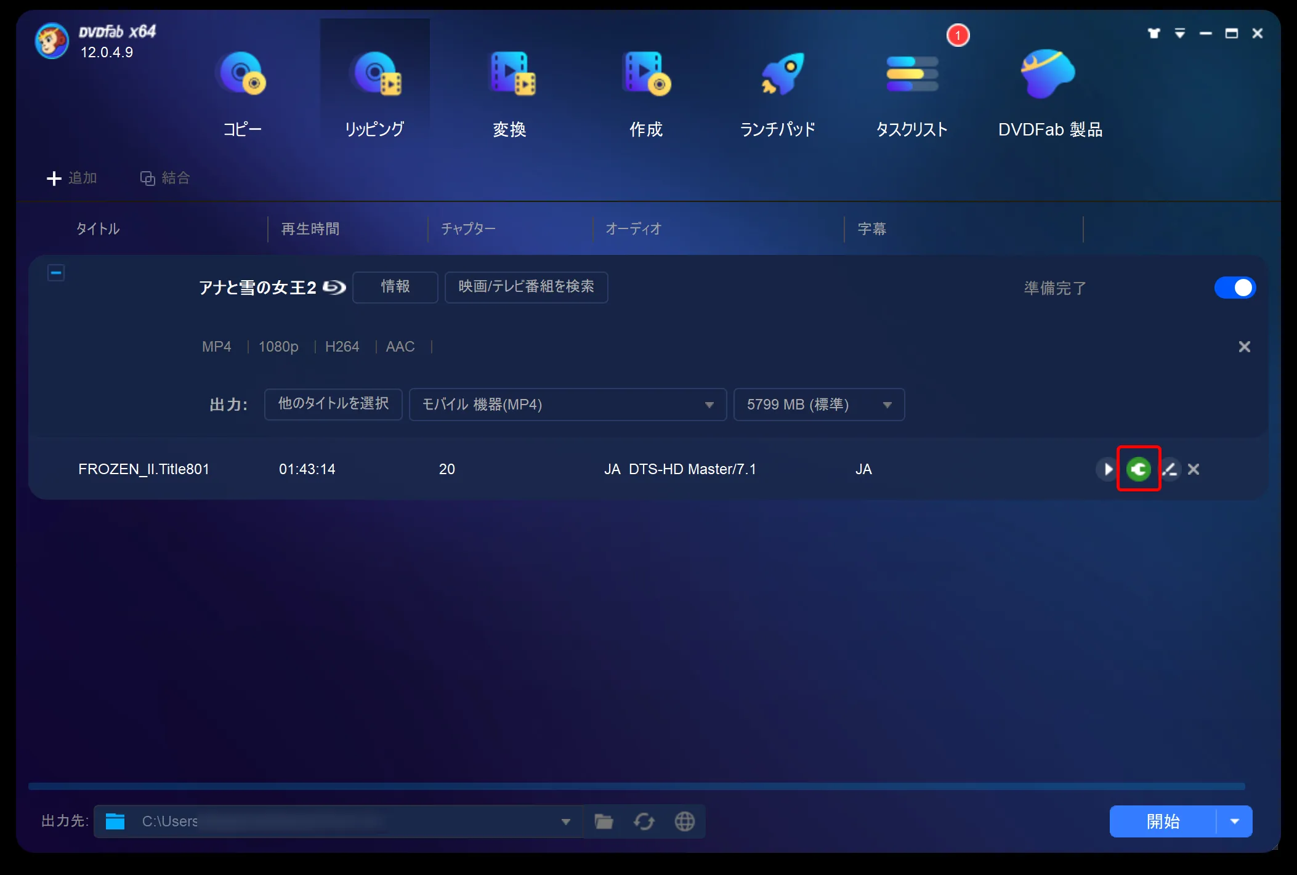Click the red notification badge
This screenshot has width=1297, height=875.
click(958, 35)
